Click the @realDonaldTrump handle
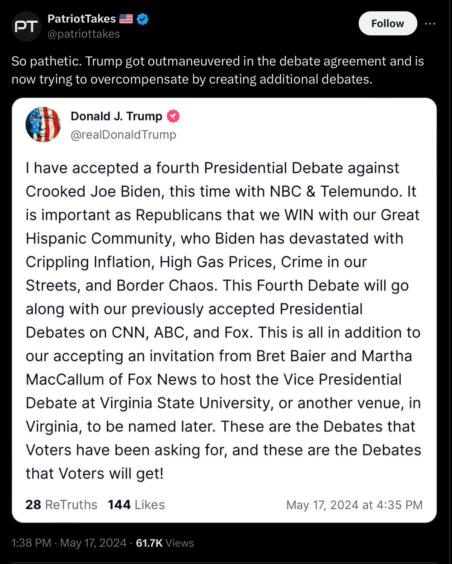 [x=123, y=134]
